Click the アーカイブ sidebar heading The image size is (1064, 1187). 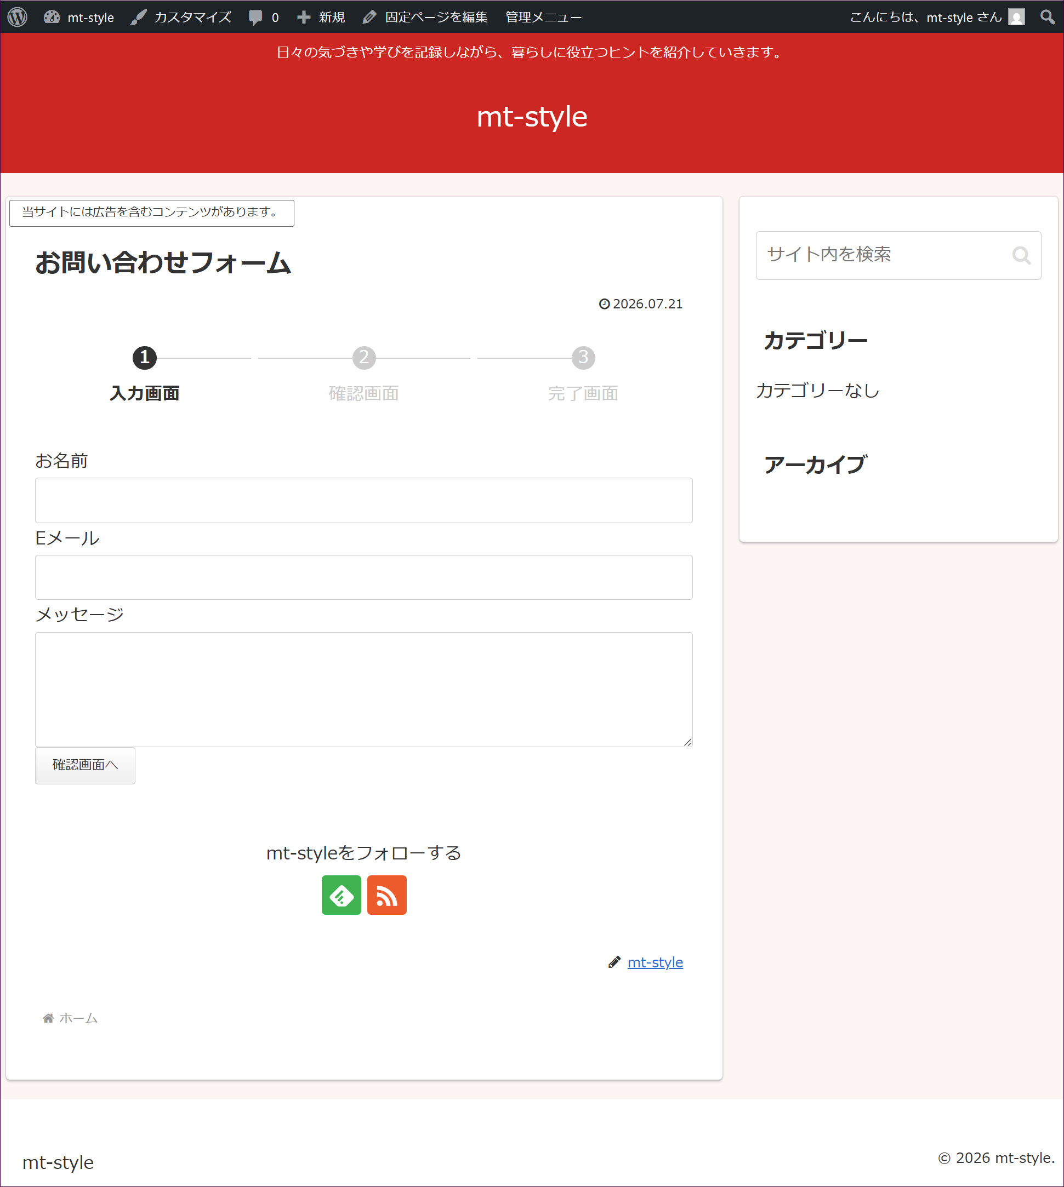point(816,465)
